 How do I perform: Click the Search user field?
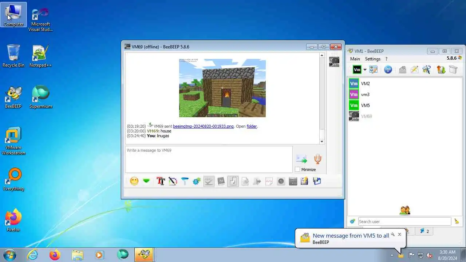tap(404, 221)
